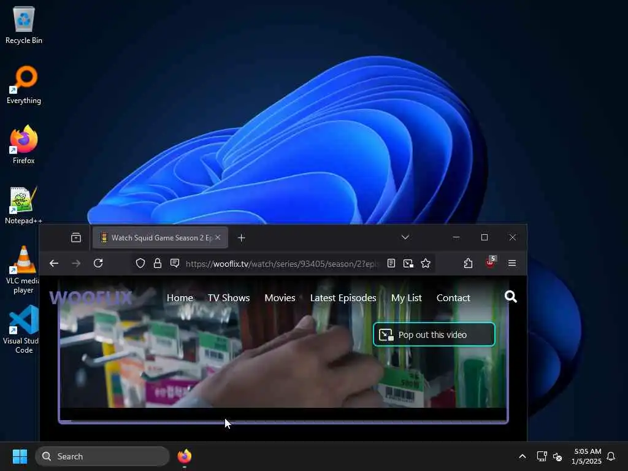
Task: Open TV Shows in Wooflix navigation
Action: tap(229, 298)
